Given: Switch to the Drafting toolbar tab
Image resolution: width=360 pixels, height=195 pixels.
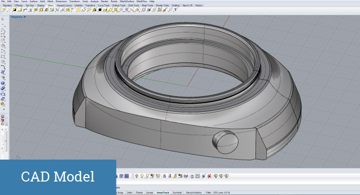Looking at the screenshot, I should click(175, 5).
